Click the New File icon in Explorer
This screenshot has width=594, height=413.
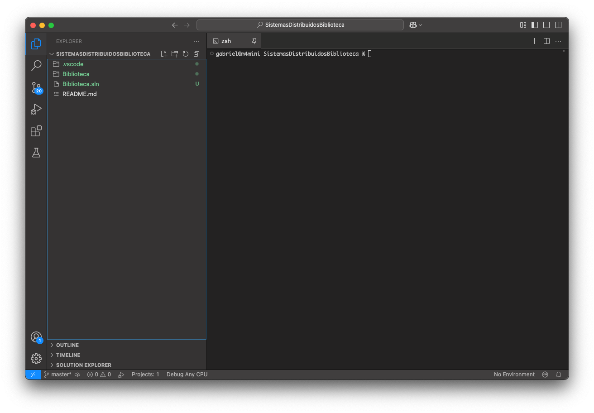pyautogui.click(x=164, y=54)
